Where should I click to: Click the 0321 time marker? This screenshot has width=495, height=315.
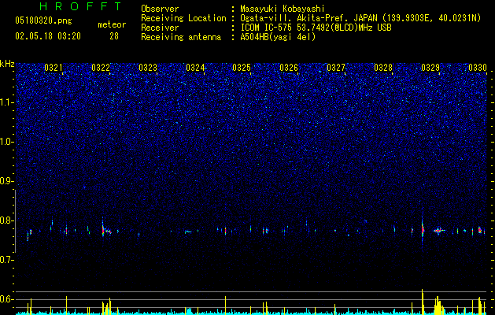[x=53, y=68]
